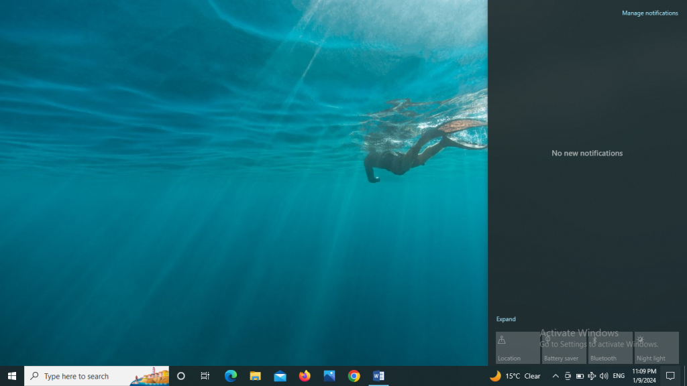The height and width of the screenshot is (386, 687).
Task: Toggle the Location quick action
Action: (518, 348)
